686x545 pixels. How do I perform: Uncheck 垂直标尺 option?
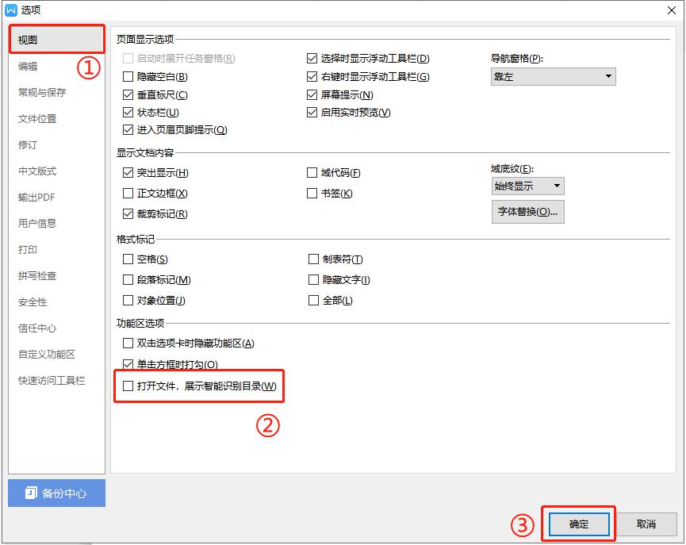point(128,95)
